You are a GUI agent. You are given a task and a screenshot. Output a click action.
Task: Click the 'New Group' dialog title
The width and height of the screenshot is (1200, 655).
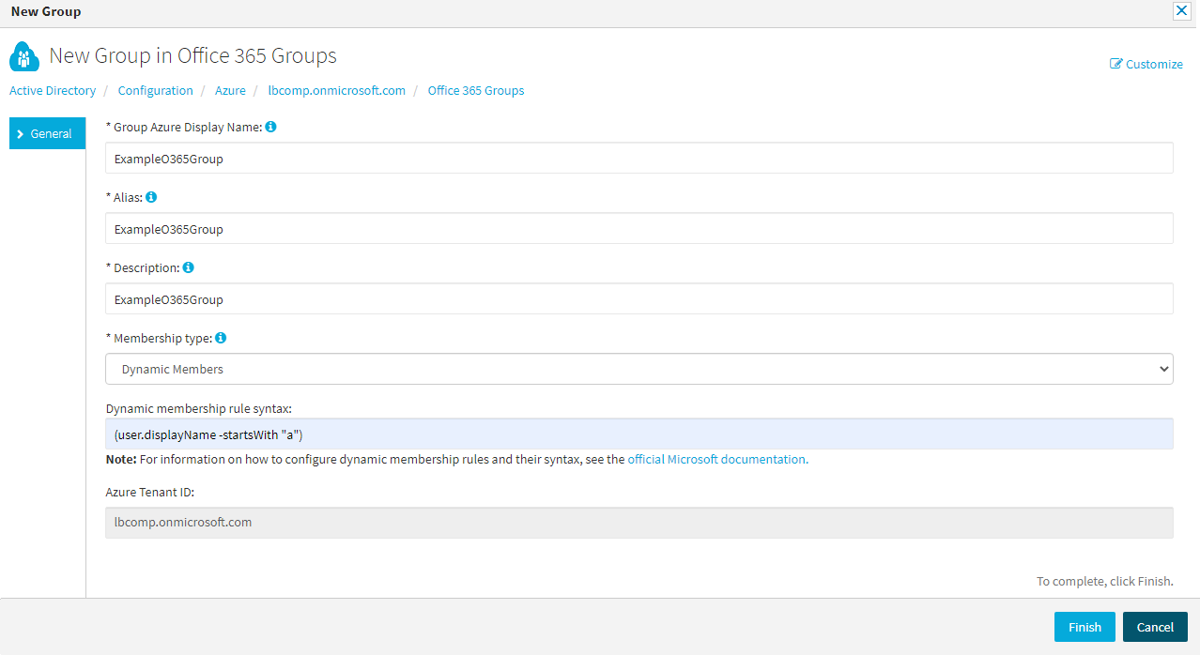46,11
